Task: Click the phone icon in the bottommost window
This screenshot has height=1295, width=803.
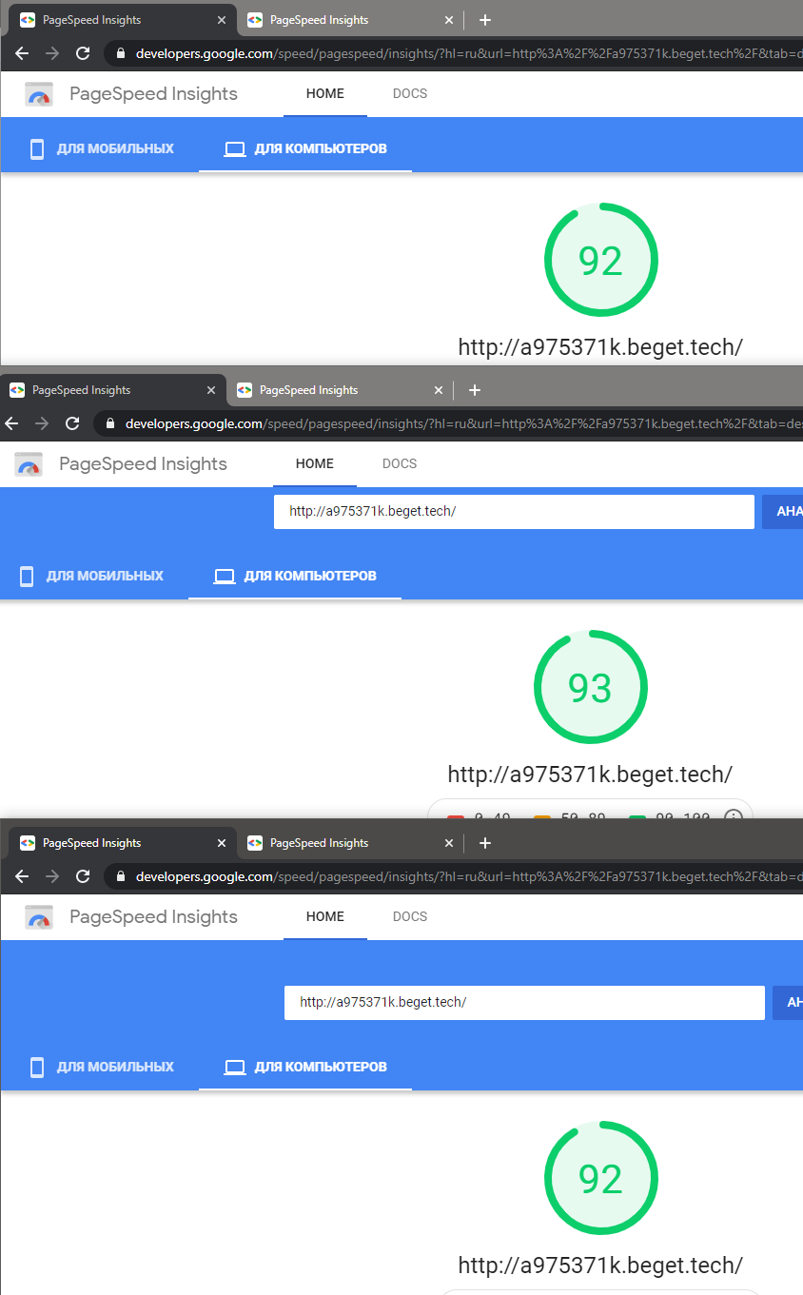Action: coord(37,1067)
